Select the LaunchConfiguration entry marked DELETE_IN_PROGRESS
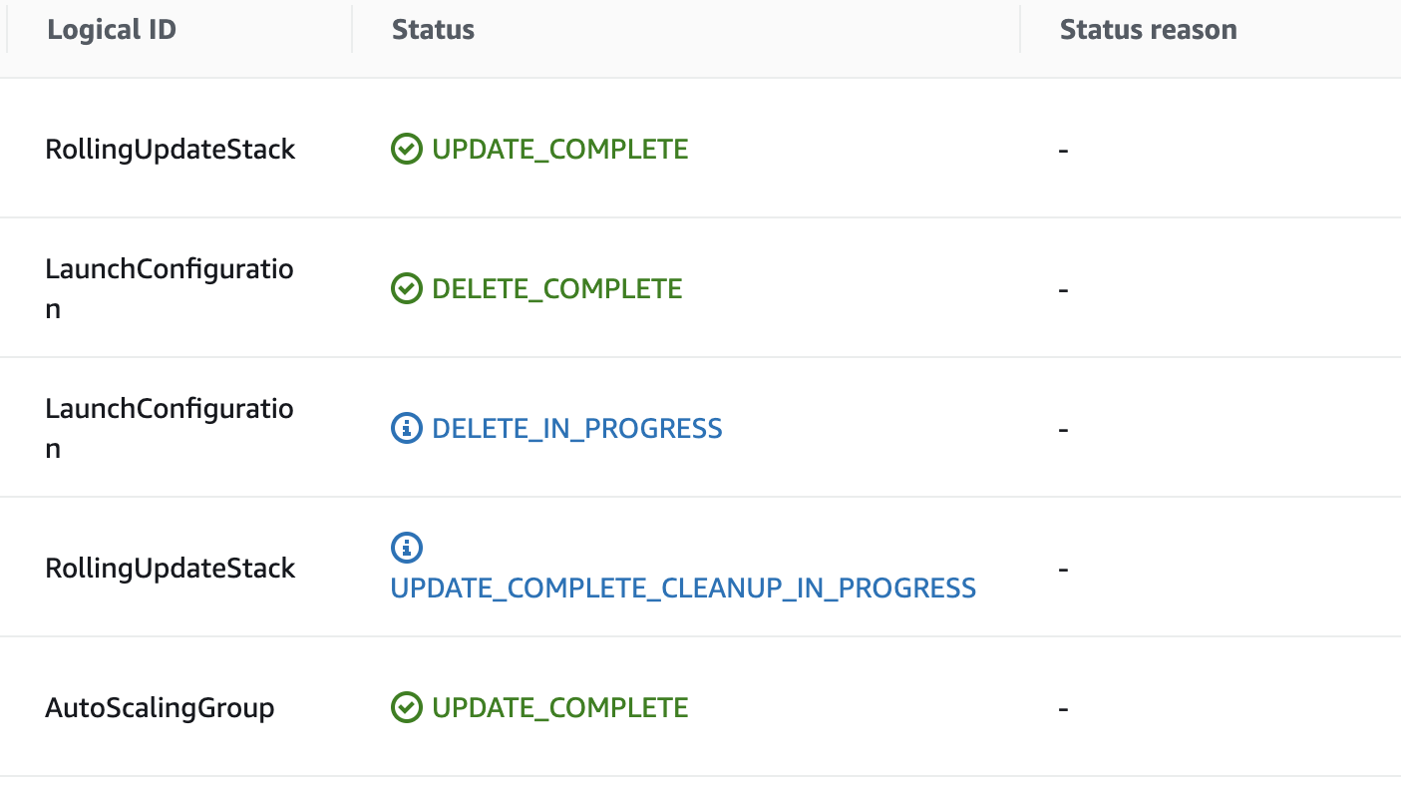This screenshot has height=790, width=1401. pos(170,429)
